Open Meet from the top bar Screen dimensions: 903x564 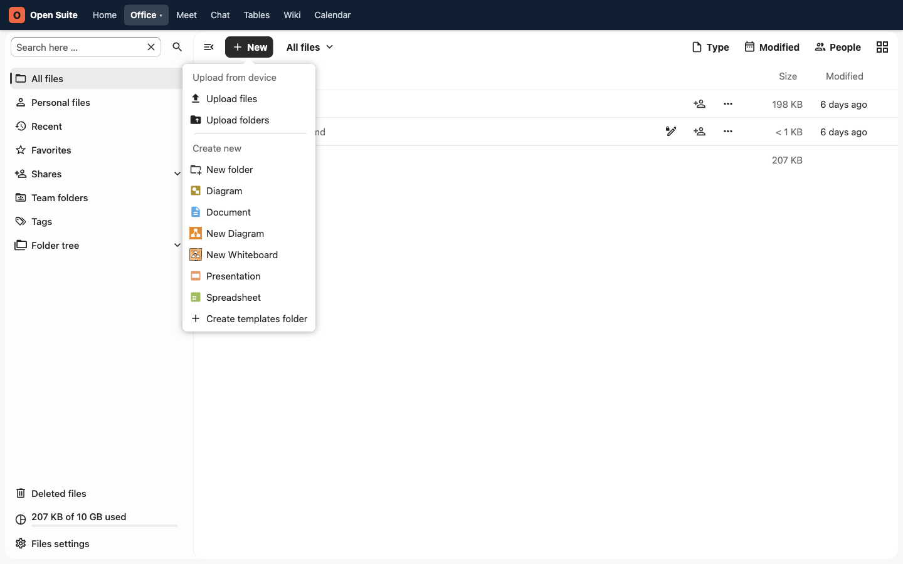tap(186, 15)
